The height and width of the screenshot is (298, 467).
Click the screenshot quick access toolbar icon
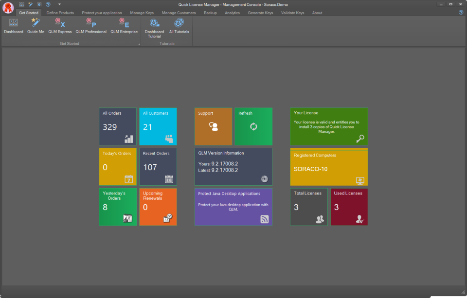click(39, 4)
